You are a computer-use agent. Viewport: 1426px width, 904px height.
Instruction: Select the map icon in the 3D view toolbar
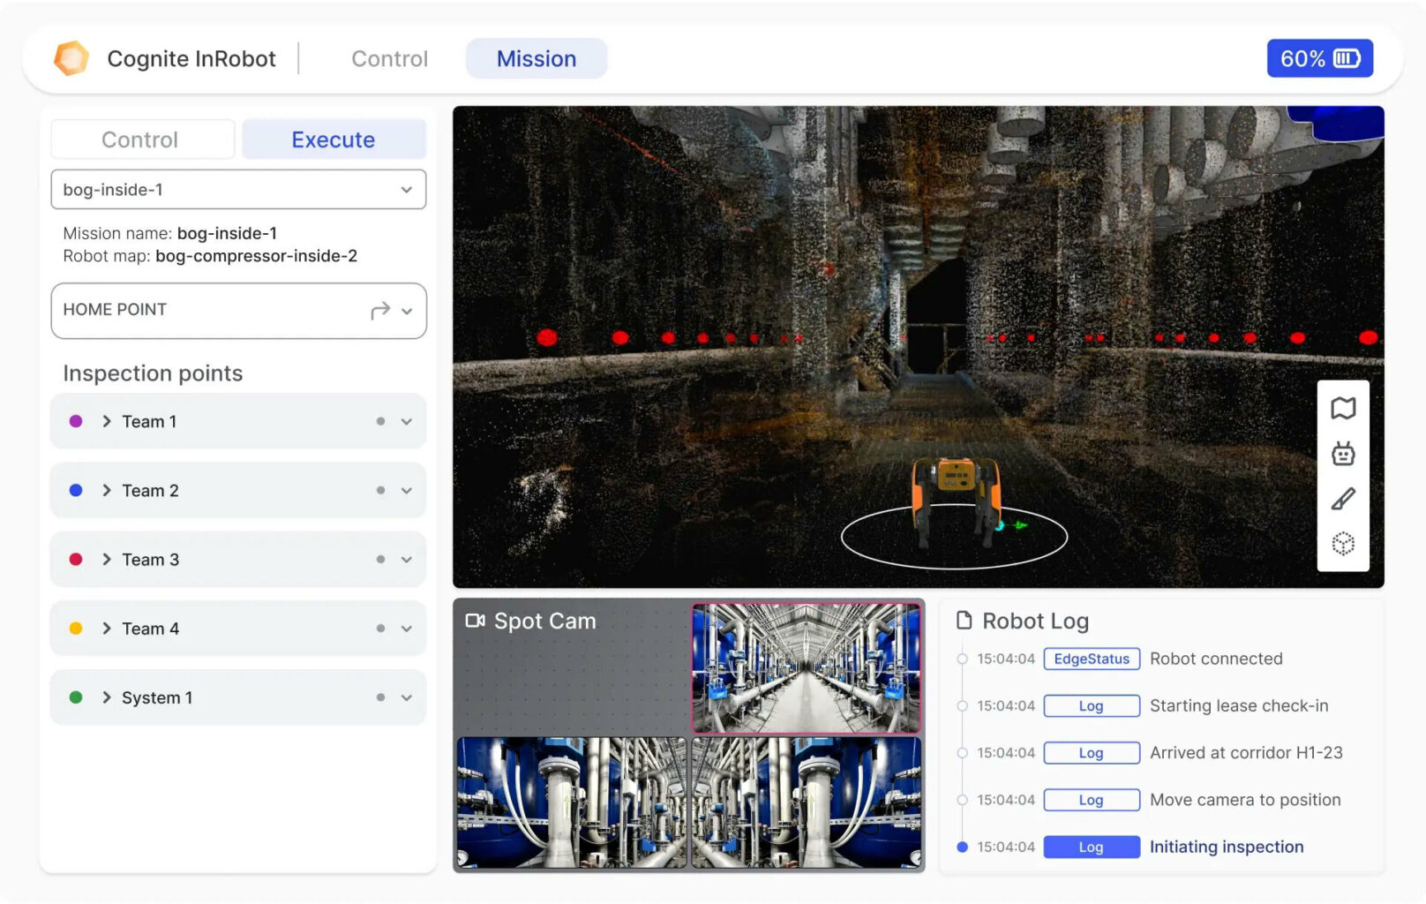click(x=1342, y=408)
